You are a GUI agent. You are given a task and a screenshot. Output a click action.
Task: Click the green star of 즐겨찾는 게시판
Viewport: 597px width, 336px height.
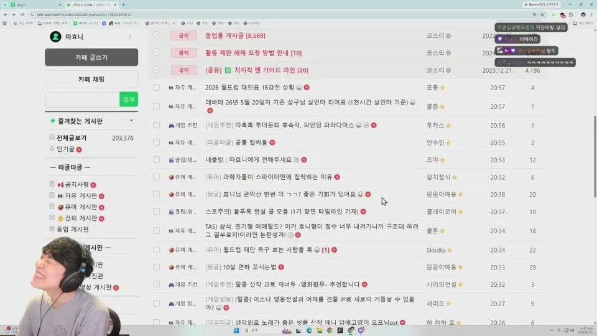(52, 121)
